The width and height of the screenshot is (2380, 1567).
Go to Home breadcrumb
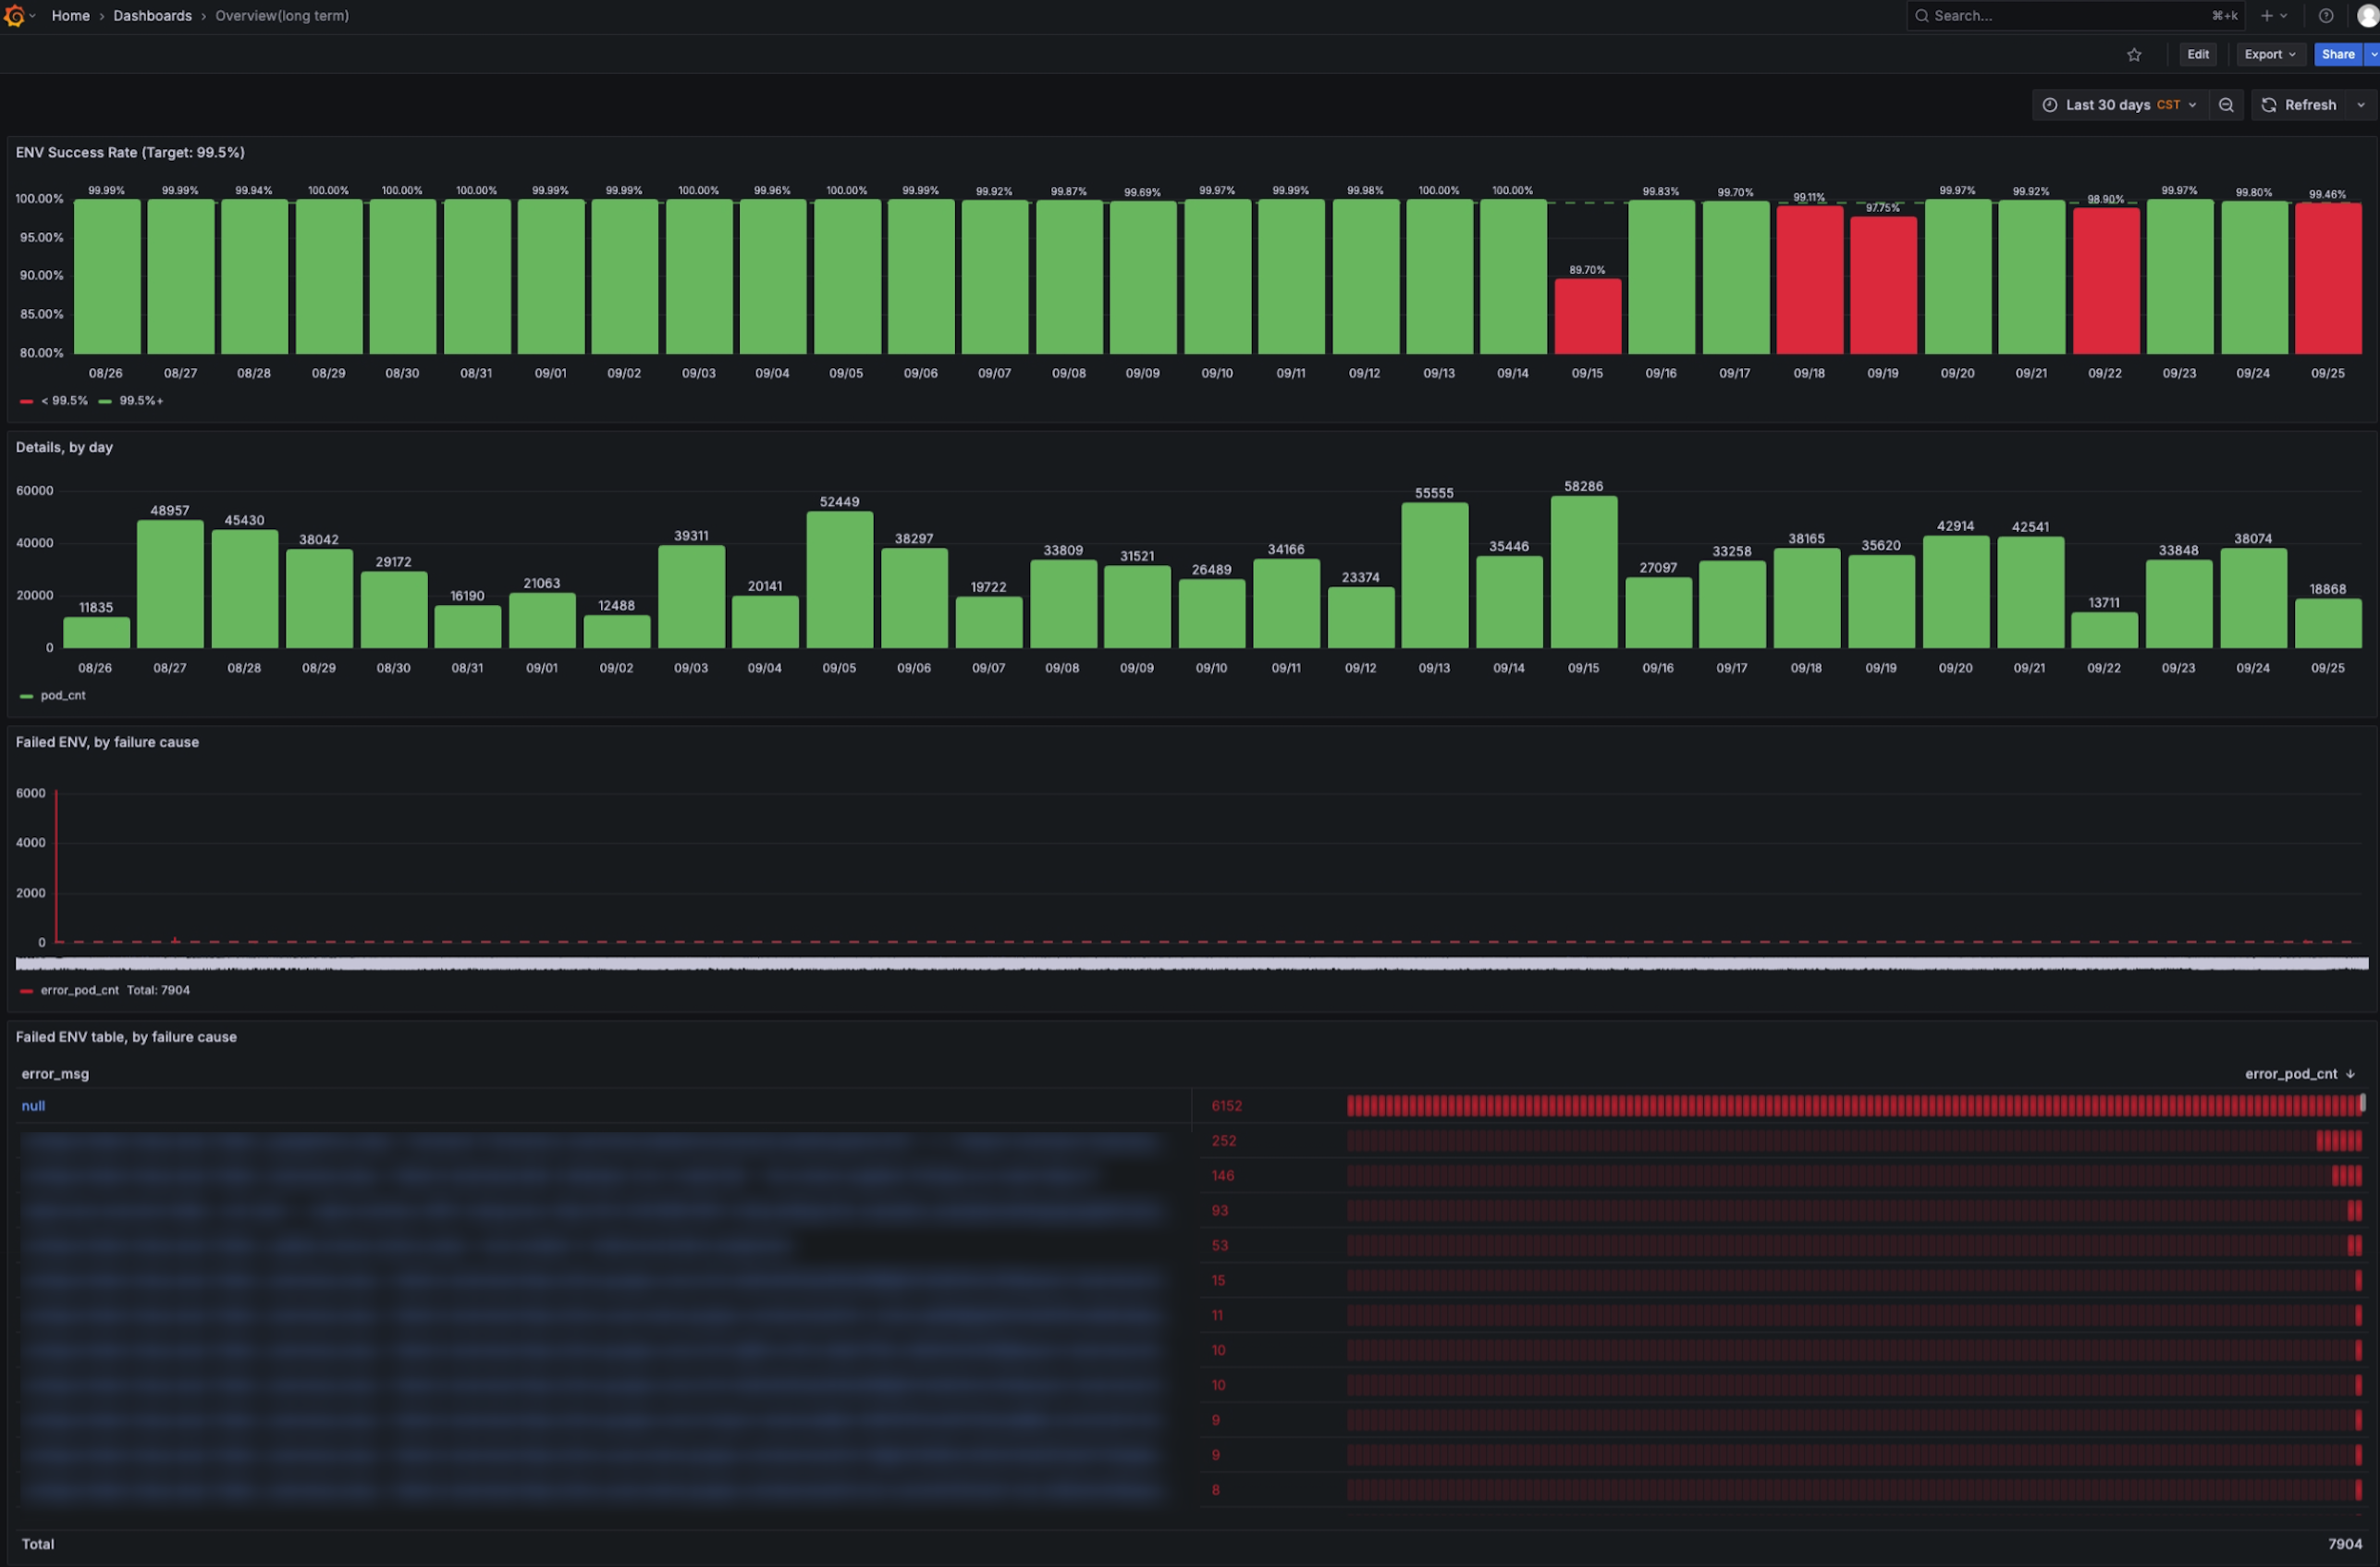pyautogui.click(x=70, y=16)
